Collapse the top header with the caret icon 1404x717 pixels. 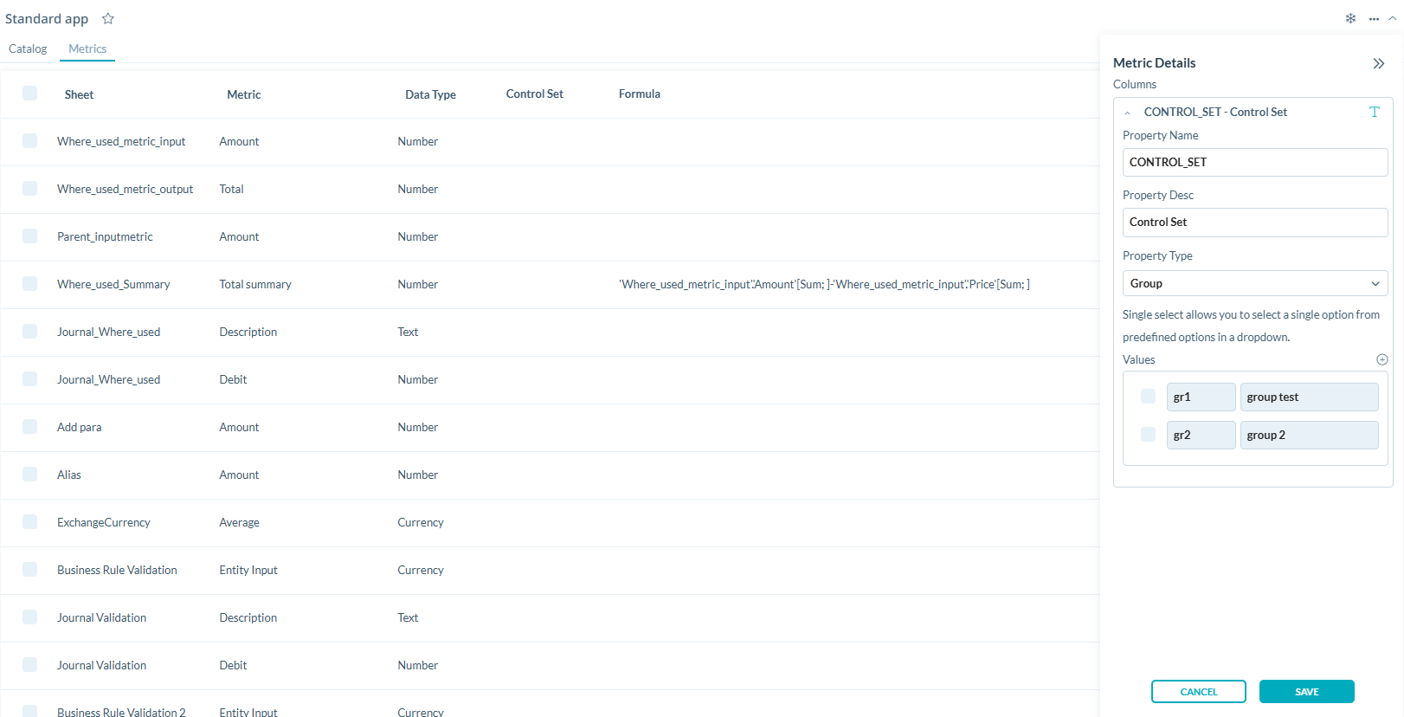point(1393,18)
